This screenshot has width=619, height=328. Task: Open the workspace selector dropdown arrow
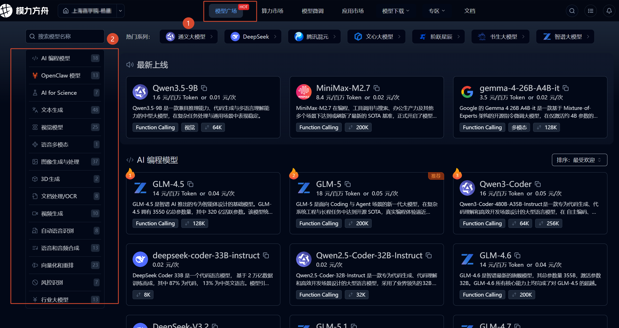(x=120, y=11)
